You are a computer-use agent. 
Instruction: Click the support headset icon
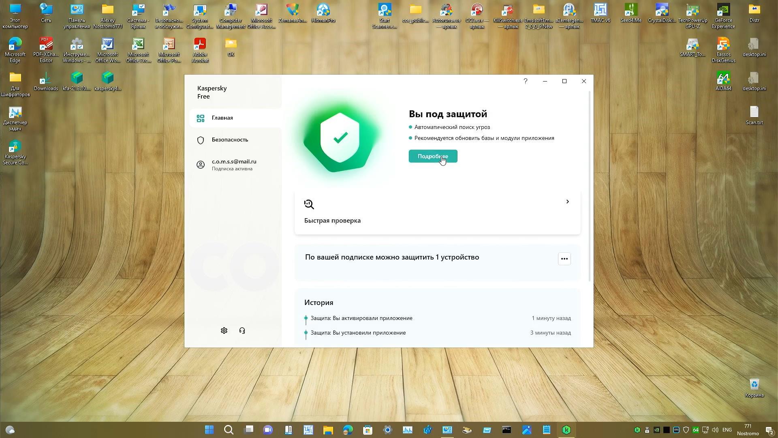242,331
